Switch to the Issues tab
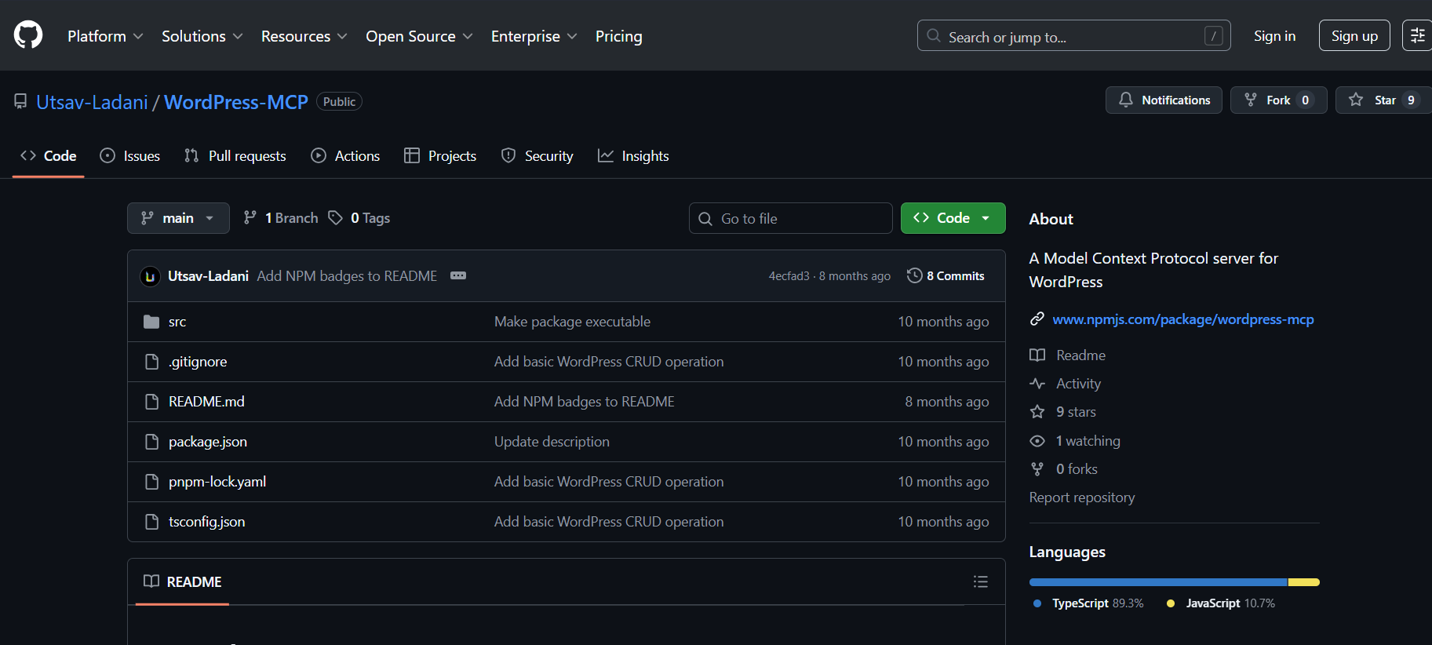Screen dimensions: 1432x645 [130, 156]
